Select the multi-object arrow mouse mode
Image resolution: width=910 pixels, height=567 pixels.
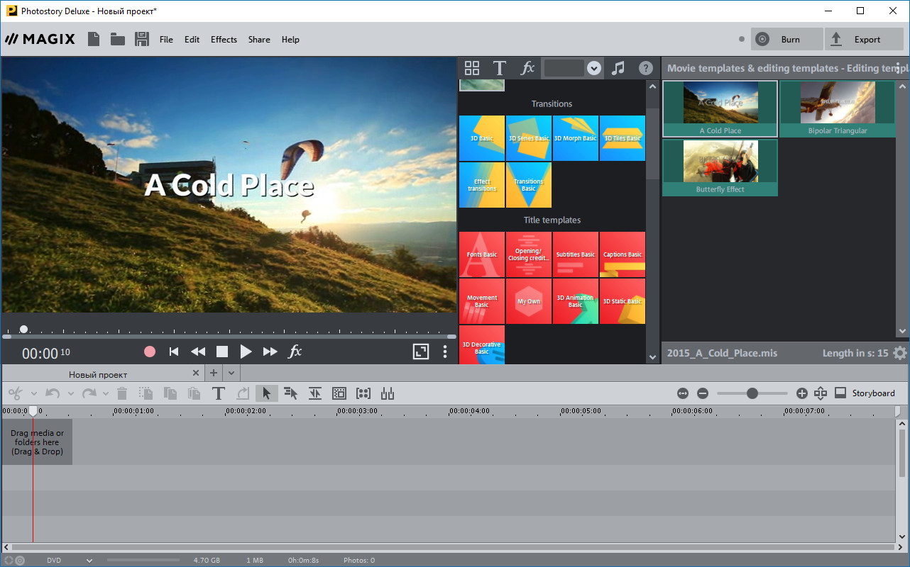[291, 393]
